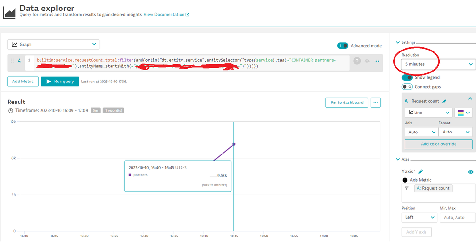Enable the Connect gaps toggle
The image size is (476, 246).
pos(407,87)
